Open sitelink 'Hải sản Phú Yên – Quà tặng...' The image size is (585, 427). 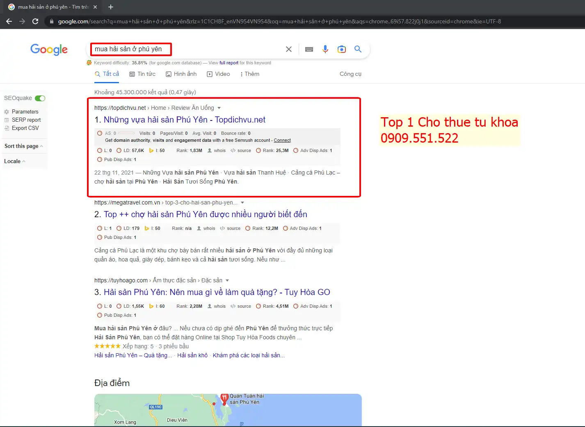[133, 355]
